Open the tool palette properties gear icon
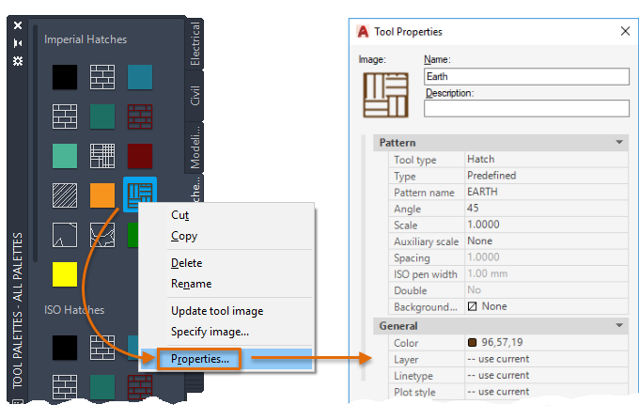639x420 pixels. (x=18, y=61)
